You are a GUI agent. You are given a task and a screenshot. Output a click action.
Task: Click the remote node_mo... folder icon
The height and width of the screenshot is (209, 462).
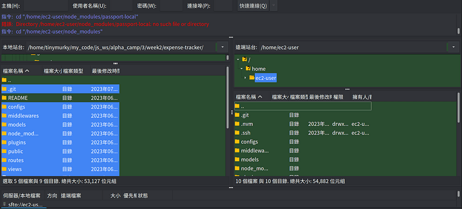(x=237, y=169)
